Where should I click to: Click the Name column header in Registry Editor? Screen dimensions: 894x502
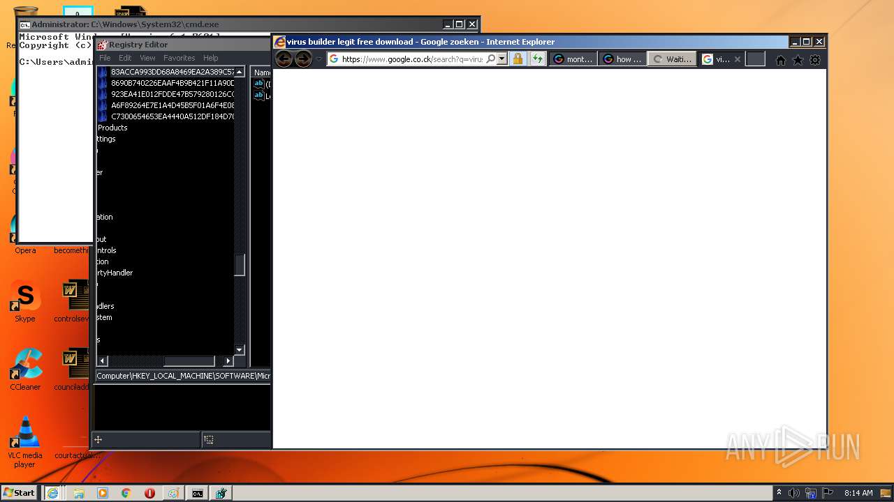(x=261, y=73)
